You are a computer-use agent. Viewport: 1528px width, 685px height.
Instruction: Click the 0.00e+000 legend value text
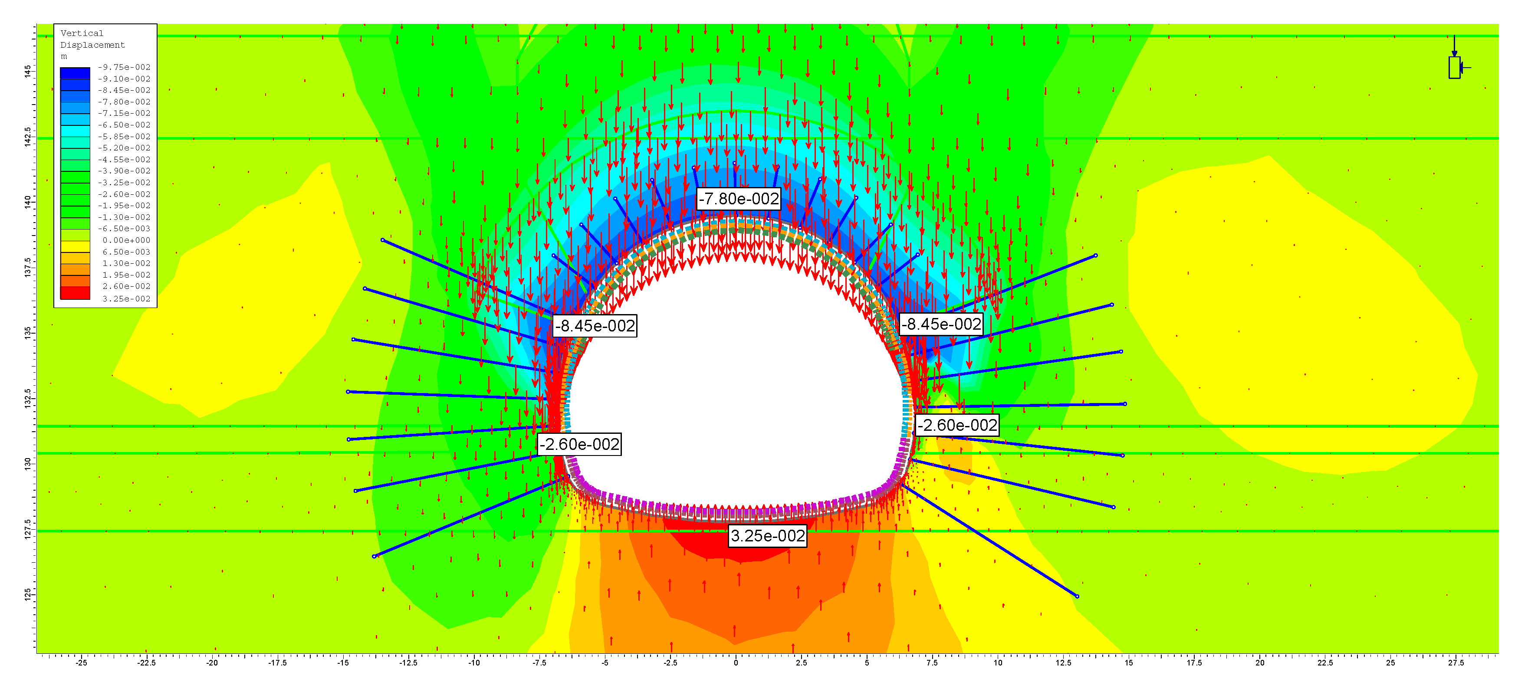(x=126, y=240)
